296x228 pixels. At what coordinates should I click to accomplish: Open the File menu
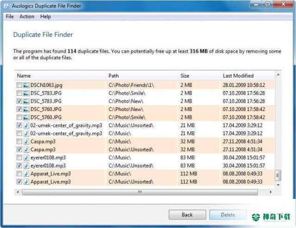[10, 17]
